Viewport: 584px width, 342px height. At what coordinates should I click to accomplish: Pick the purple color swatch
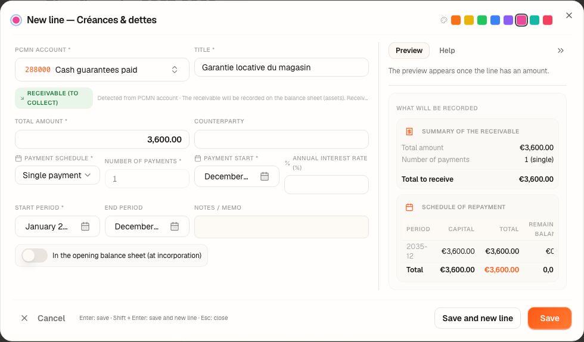point(508,20)
